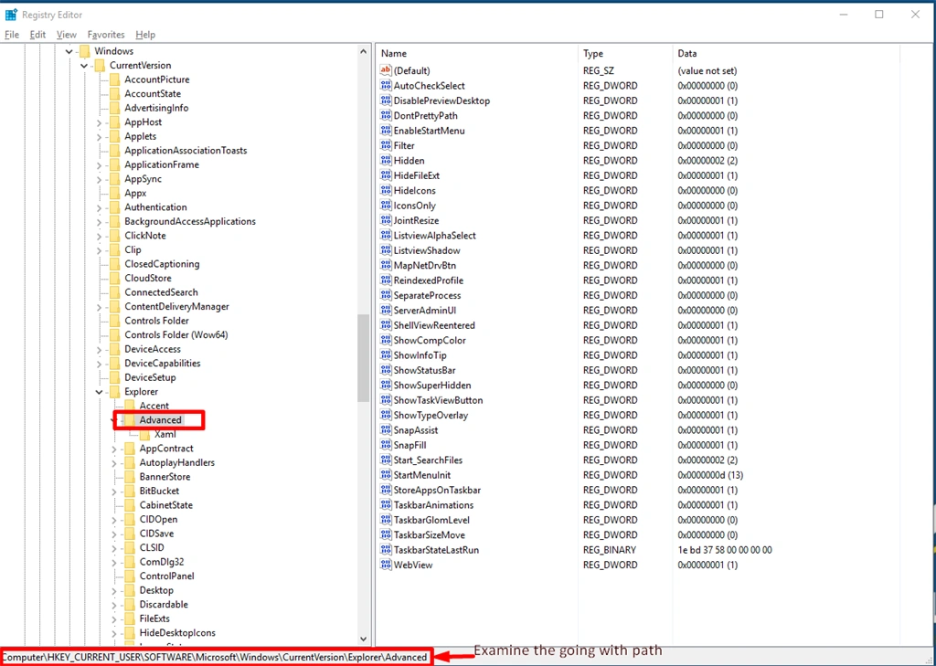This screenshot has height=666, width=936.
Task: Select the ClosedCaptioning key
Action: pos(162,264)
